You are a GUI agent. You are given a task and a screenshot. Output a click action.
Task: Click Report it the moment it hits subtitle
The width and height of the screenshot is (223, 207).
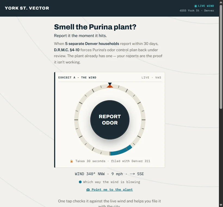[x=80, y=36]
